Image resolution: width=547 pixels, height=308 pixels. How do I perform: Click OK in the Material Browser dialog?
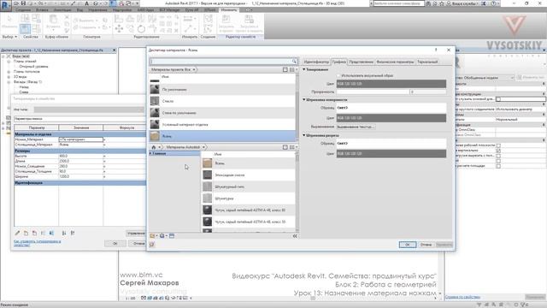[407, 245]
